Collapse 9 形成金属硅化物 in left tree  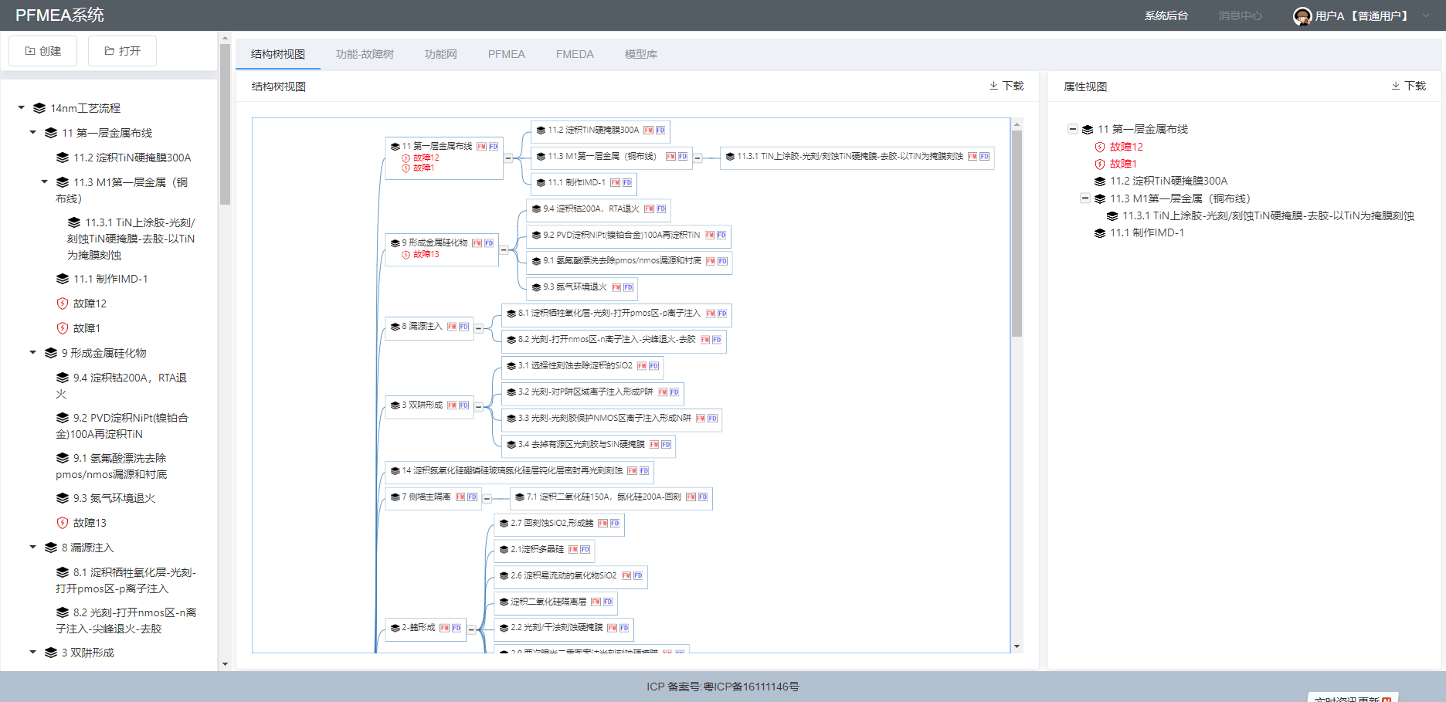(x=33, y=353)
